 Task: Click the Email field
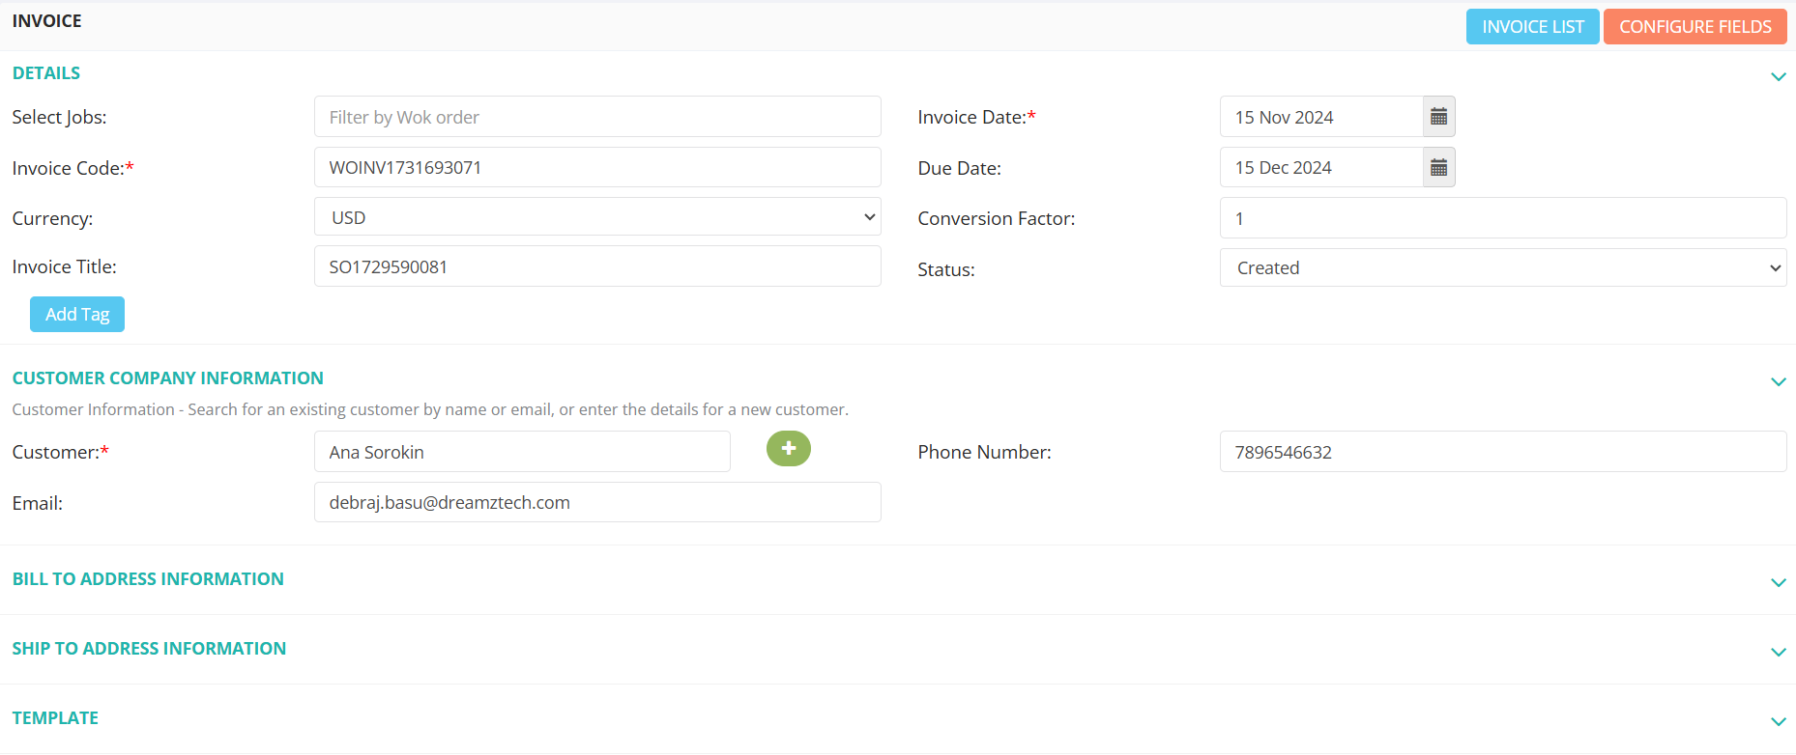pyautogui.click(x=597, y=502)
